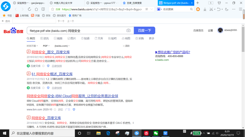This screenshot has width=245, height=137.
Task: Click the Baidu logo
Action: (x=14, y=31)
